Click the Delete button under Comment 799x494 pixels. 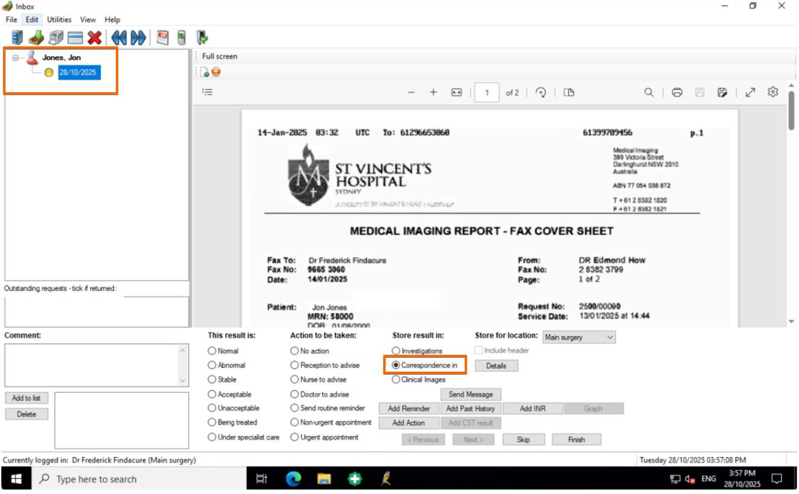click(27, 414)
